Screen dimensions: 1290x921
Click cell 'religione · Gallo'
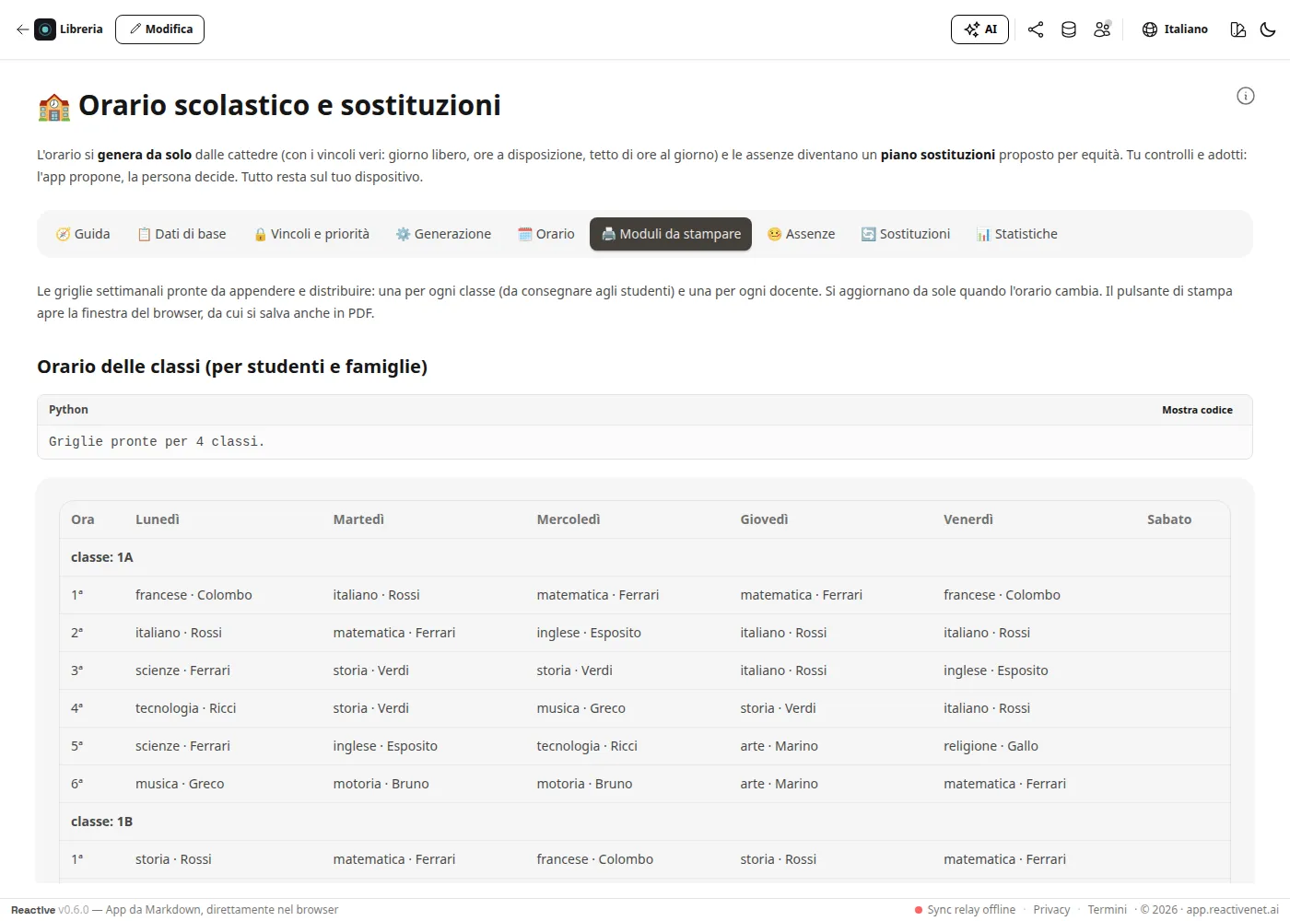991,746
